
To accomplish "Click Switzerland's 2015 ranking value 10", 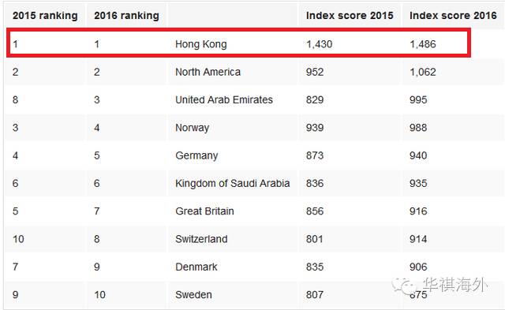I will pyautogui.click(x=18, y=239).
